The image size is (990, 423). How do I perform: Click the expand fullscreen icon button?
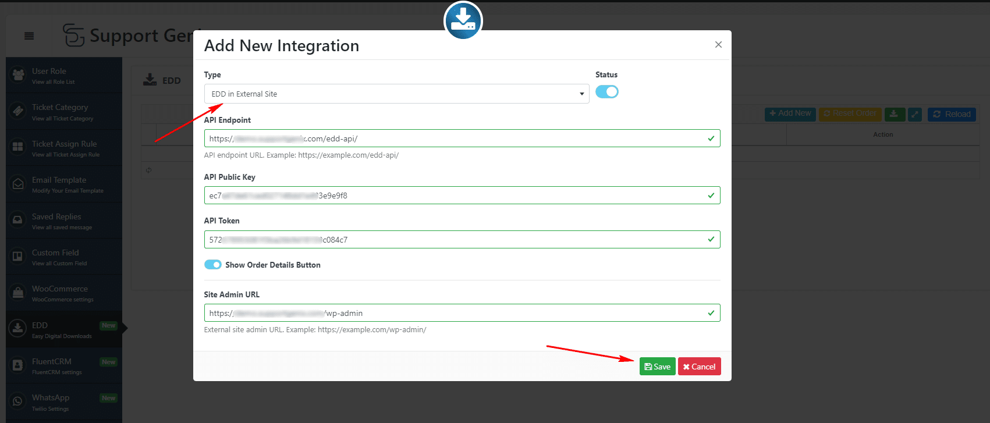tap(916, 114)
